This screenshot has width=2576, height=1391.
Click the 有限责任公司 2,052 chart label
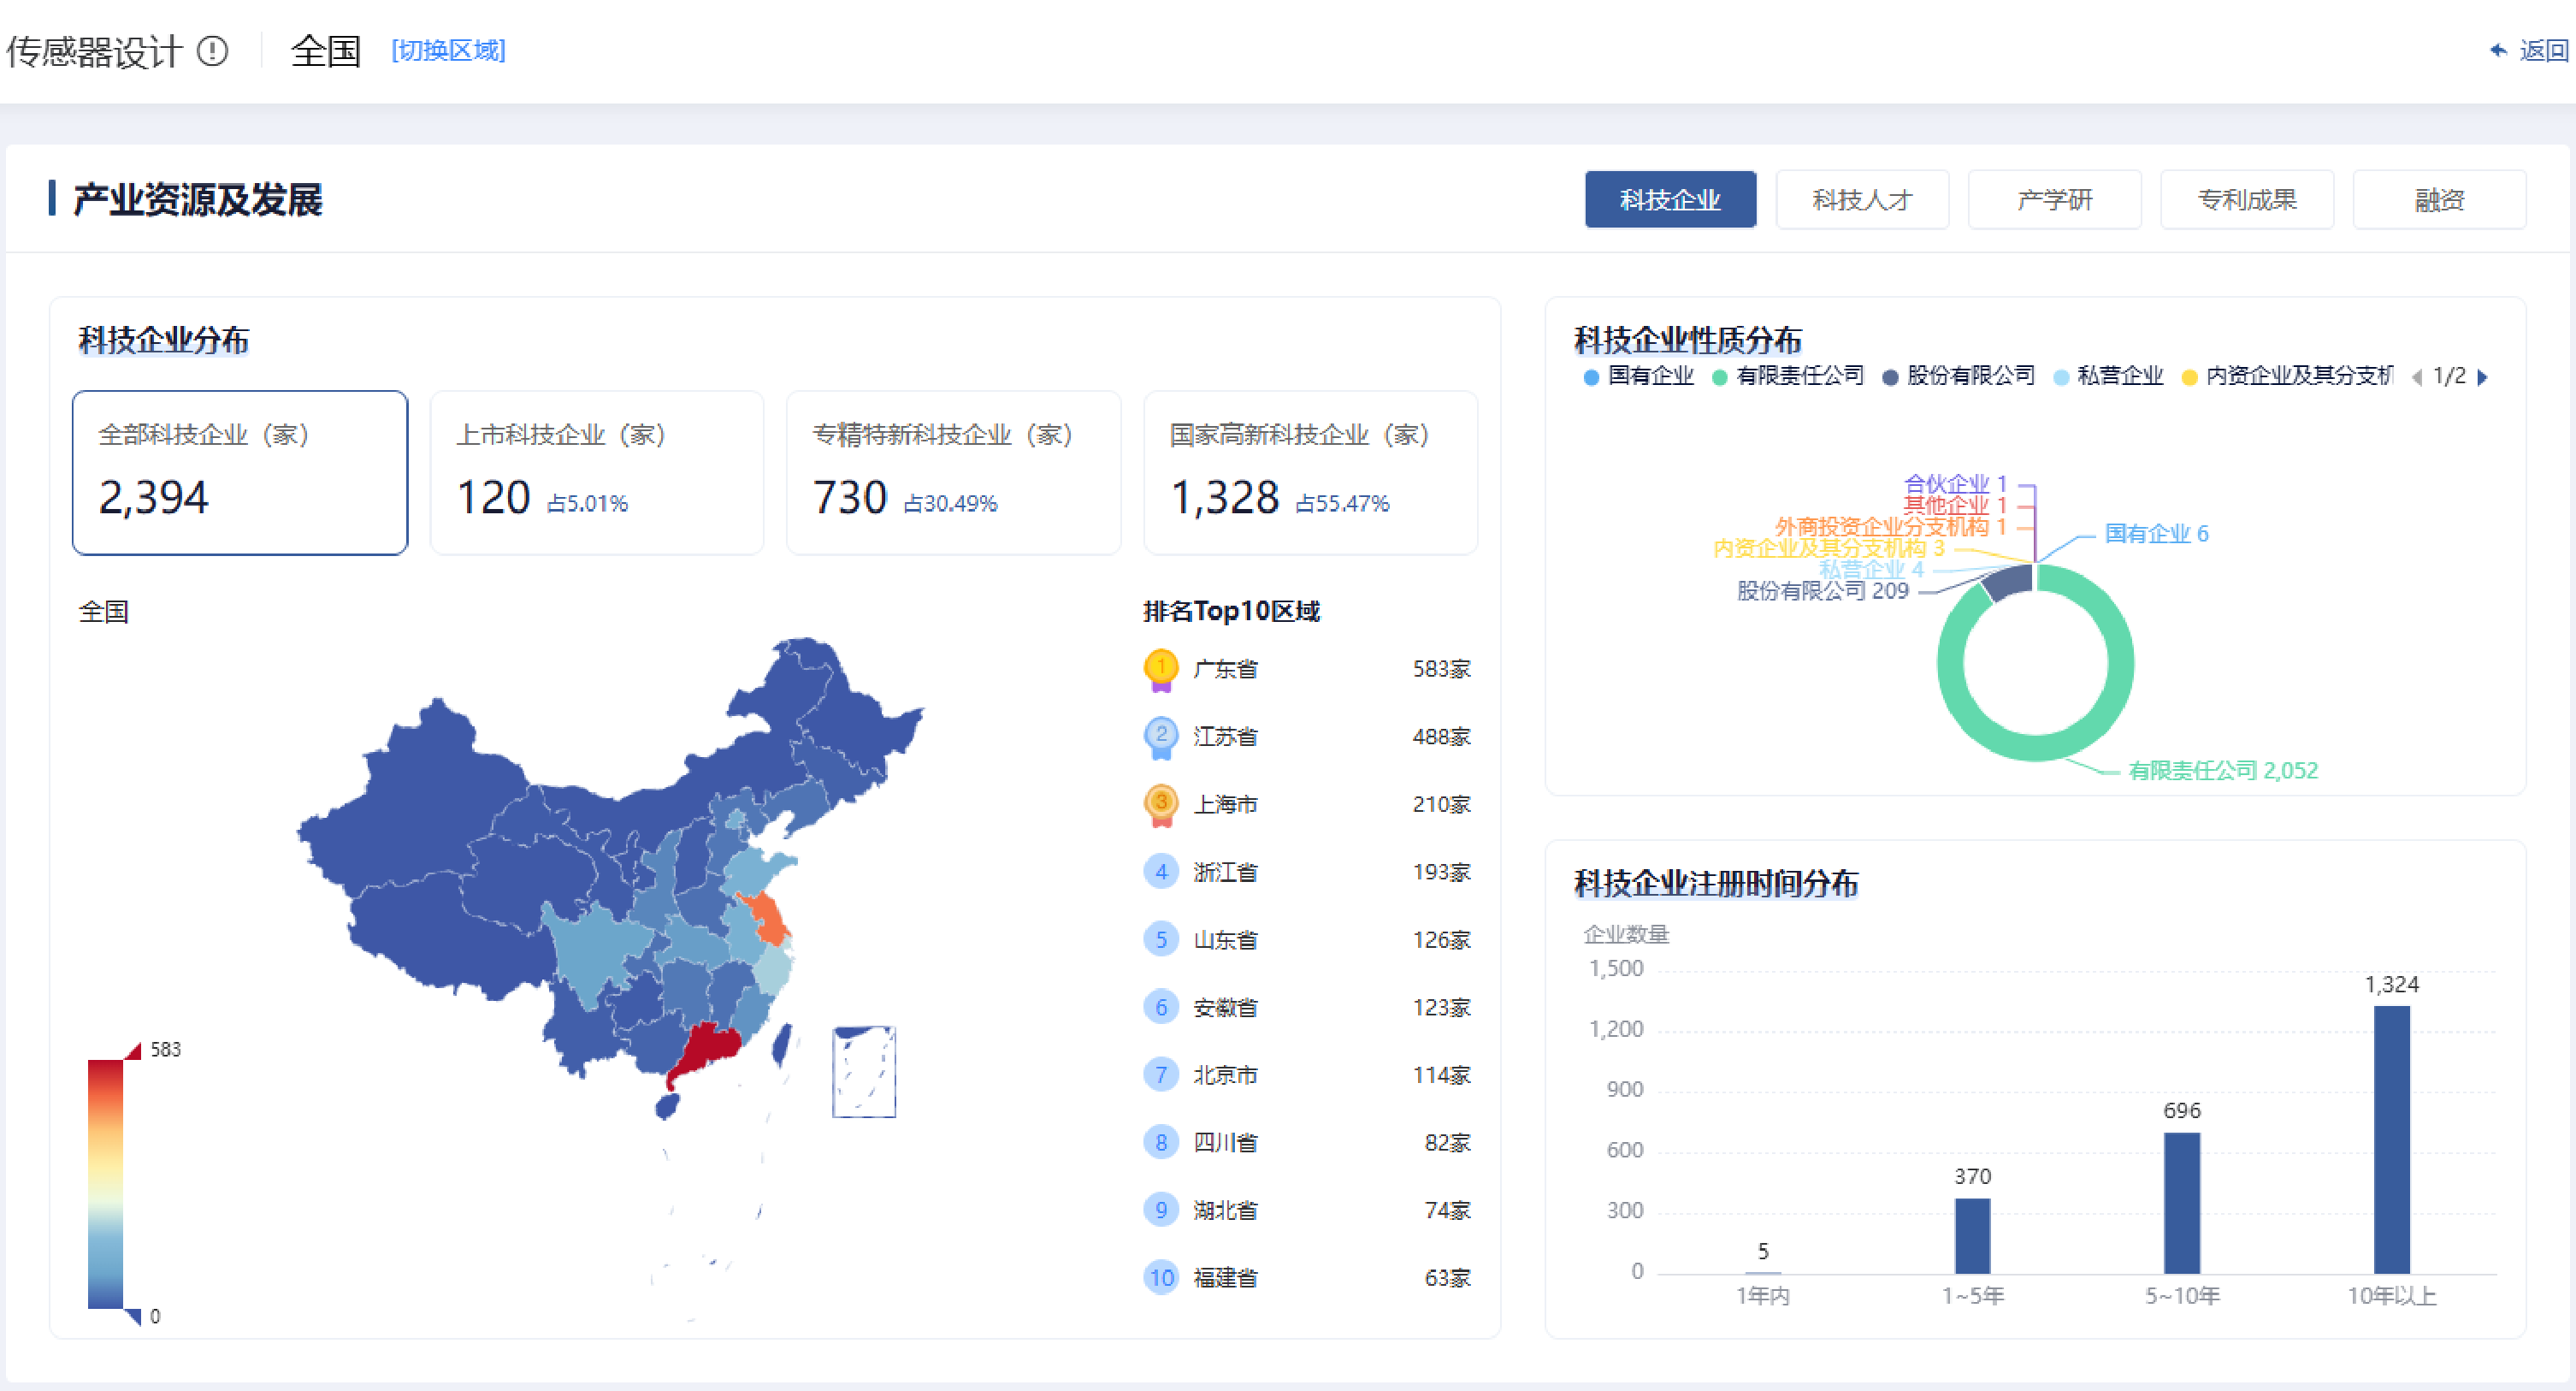point(2222,771)
